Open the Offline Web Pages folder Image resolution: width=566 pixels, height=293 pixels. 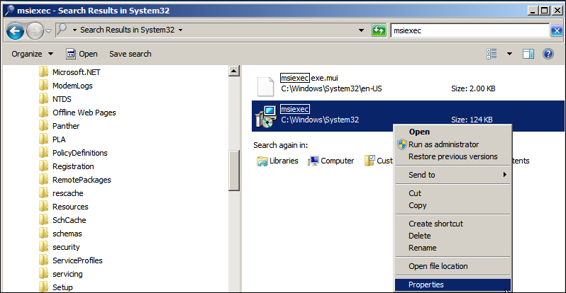click(84, 113)
